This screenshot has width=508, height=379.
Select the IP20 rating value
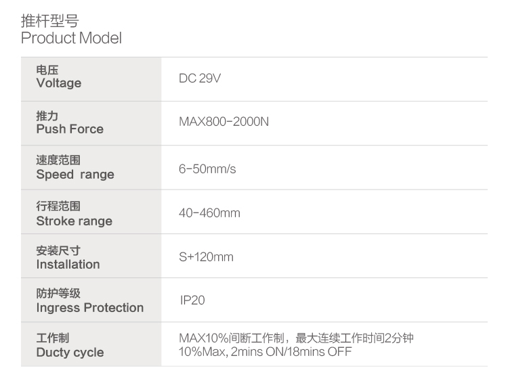[x=192, y=300]
